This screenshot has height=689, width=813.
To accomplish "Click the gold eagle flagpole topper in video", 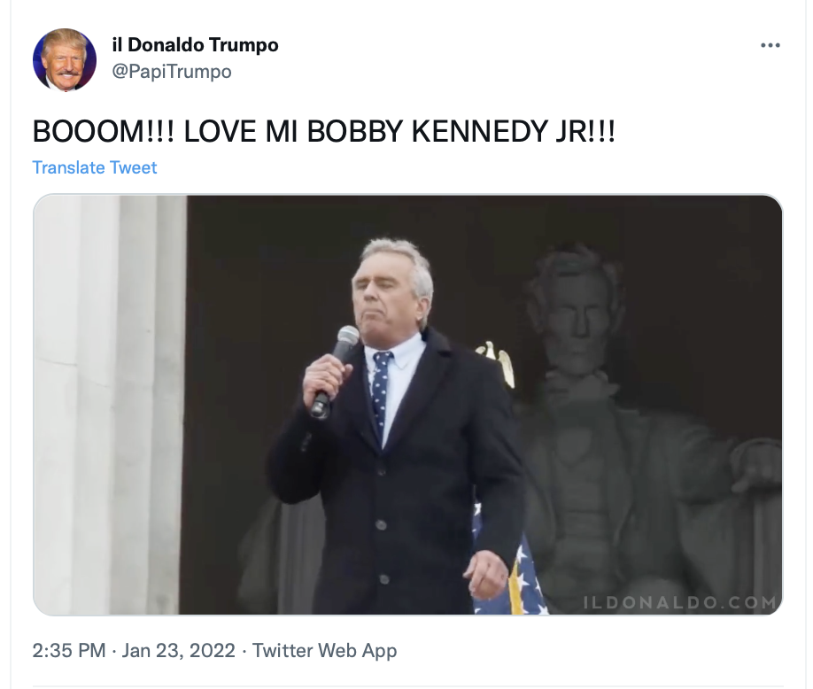I will pyautogui.click(x=498, y=363).
